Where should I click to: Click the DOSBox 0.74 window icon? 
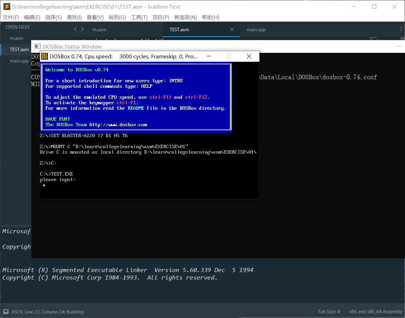pyautogui.click(x=45, y=56)
